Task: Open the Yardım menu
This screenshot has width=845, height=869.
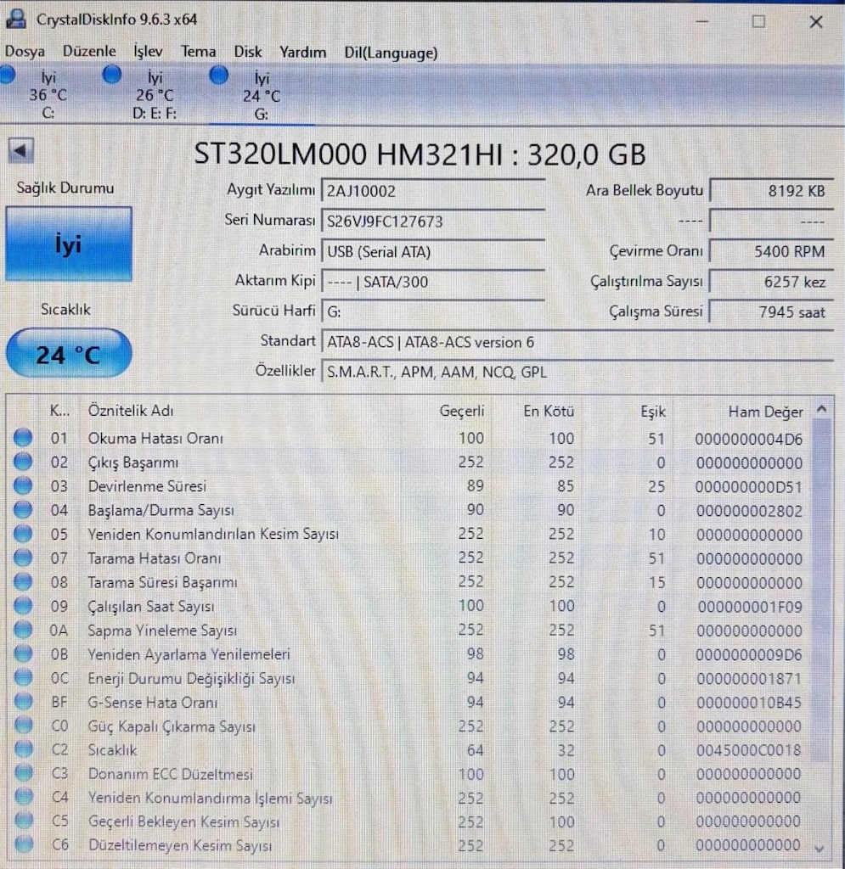Action: (x=302, y=52)
